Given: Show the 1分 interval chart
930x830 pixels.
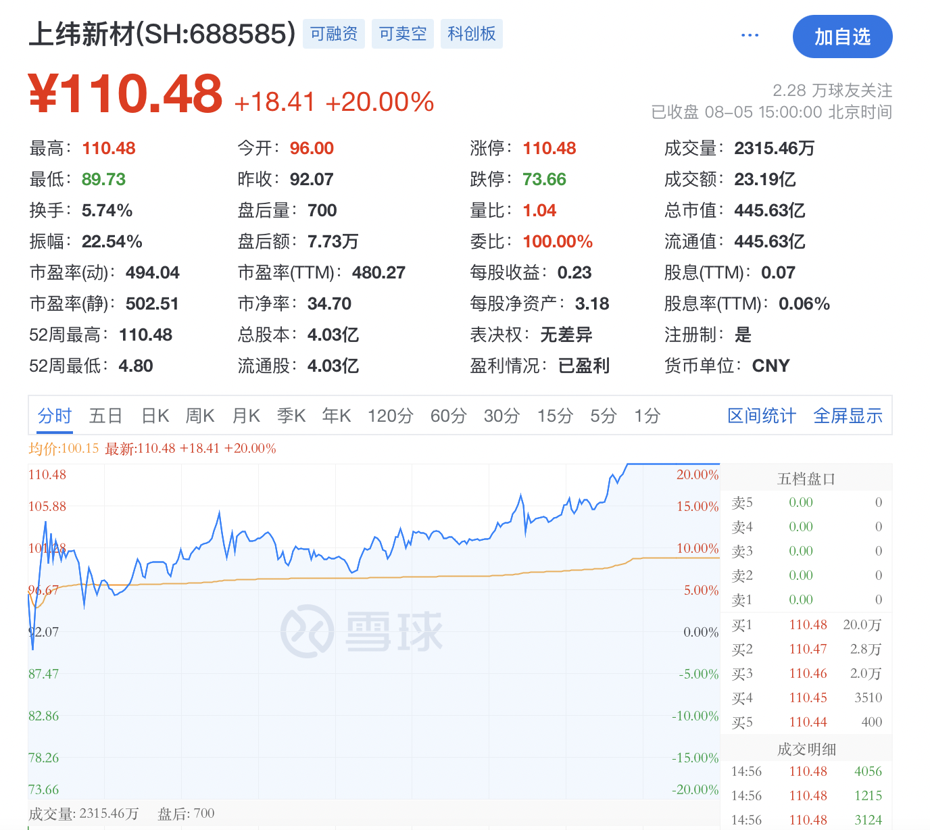Looking at the screenshot, I should pos(647,416).
